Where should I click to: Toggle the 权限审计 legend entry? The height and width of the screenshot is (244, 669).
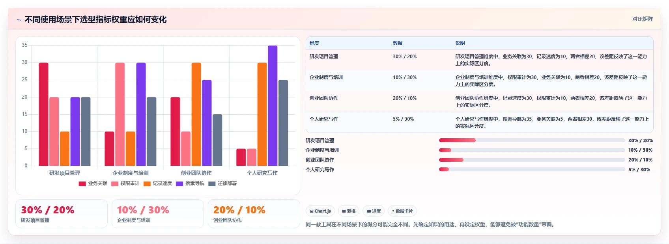[125, 183]
